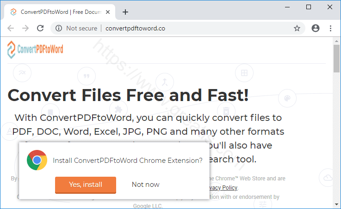This screenshot has width=341, height=209.
Task: Bookmark this page with the star icon
Action: [297, 28]
